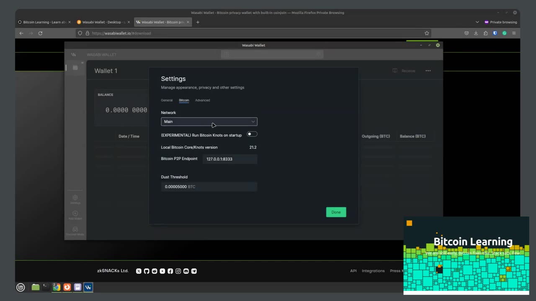
Task: Select the Bitcoin settings tab
Action: click(x=184, y=100)
